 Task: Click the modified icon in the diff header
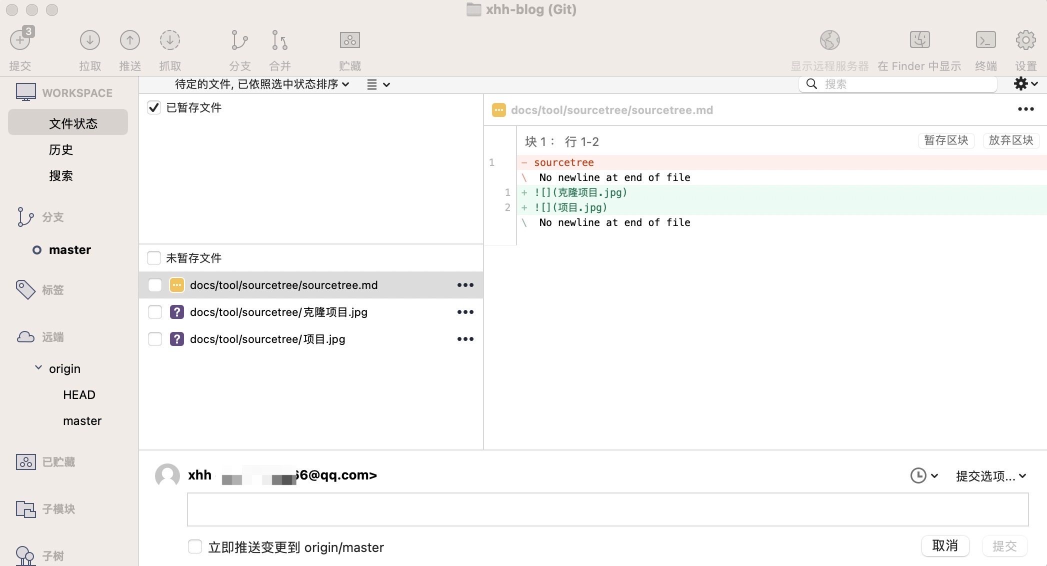pyautogui.click(x=499, y=110)
